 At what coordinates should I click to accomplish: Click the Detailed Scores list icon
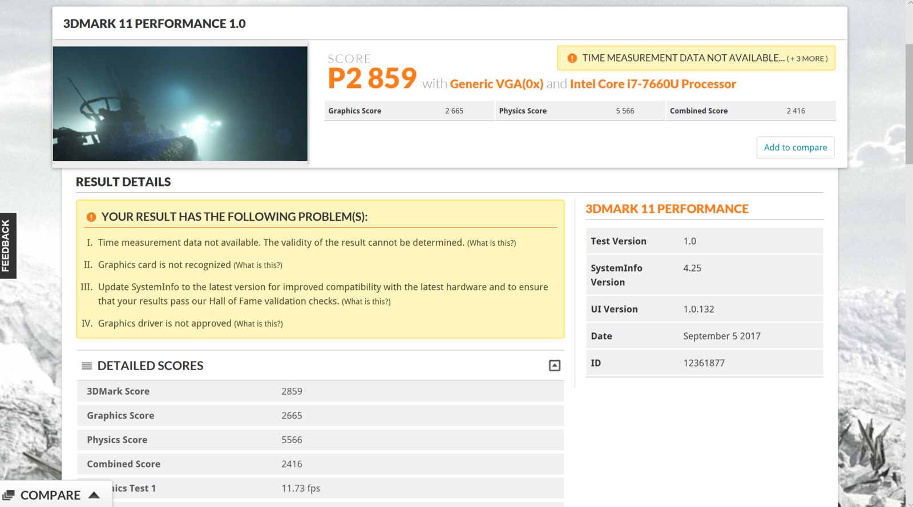(87, 366)
